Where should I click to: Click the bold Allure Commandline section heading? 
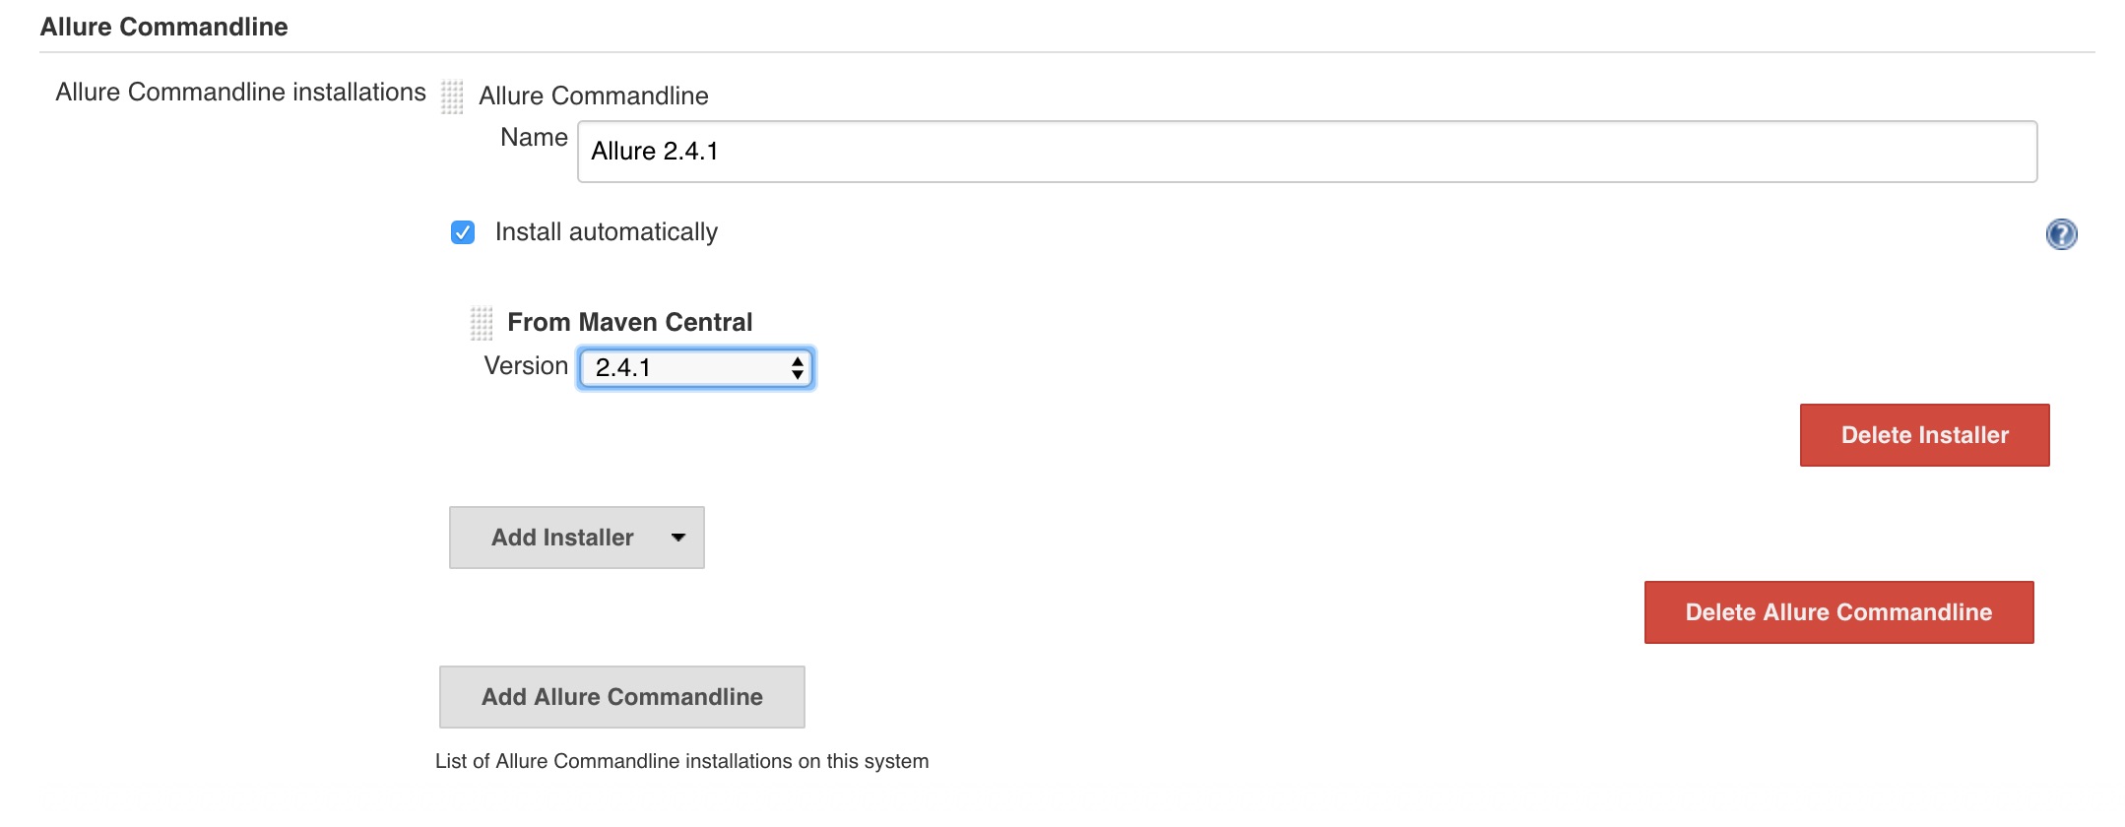click(x=163, y=27)
